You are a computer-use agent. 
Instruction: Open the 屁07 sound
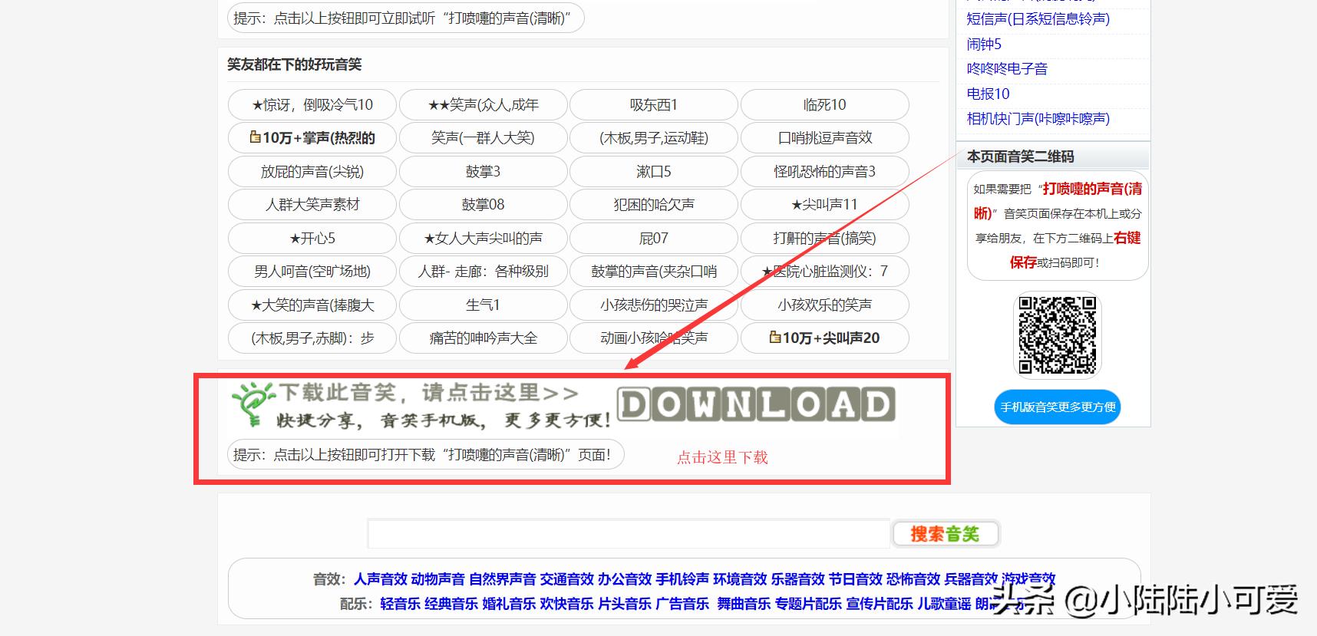(x=654, y=238)
